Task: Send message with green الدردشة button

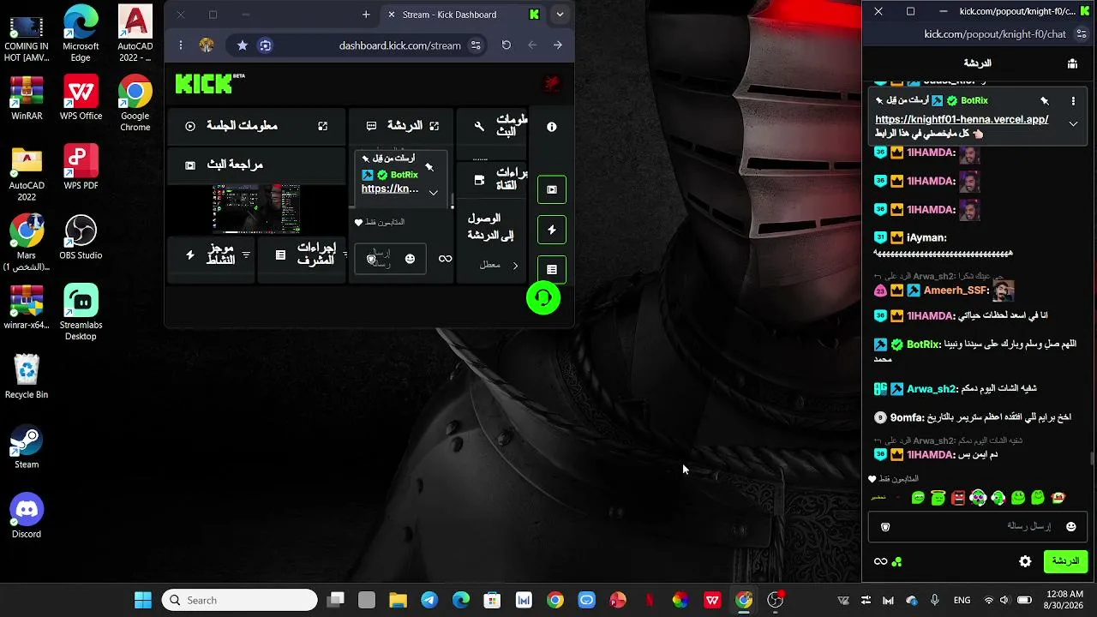Action: point(1065,561)
